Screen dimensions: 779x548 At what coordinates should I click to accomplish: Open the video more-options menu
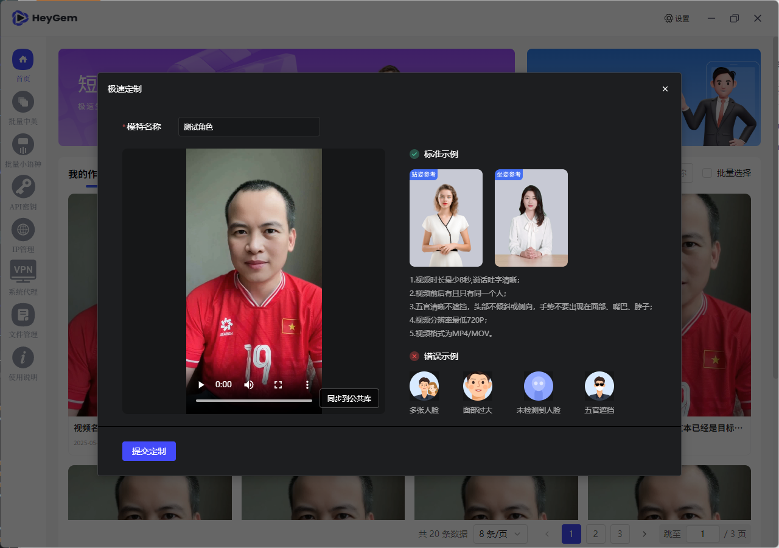click(307, 385)
